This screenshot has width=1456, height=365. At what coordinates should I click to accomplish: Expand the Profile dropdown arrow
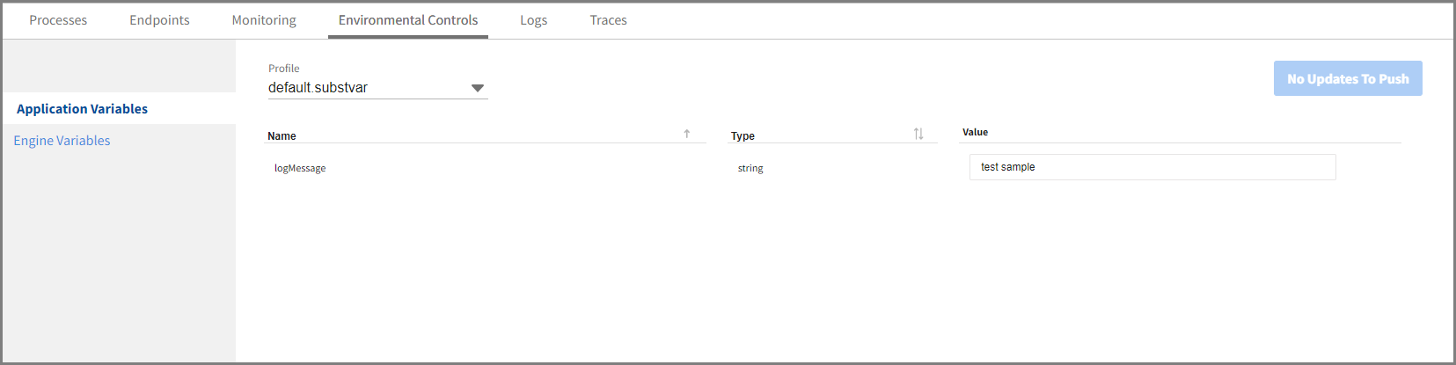(477, 88)
